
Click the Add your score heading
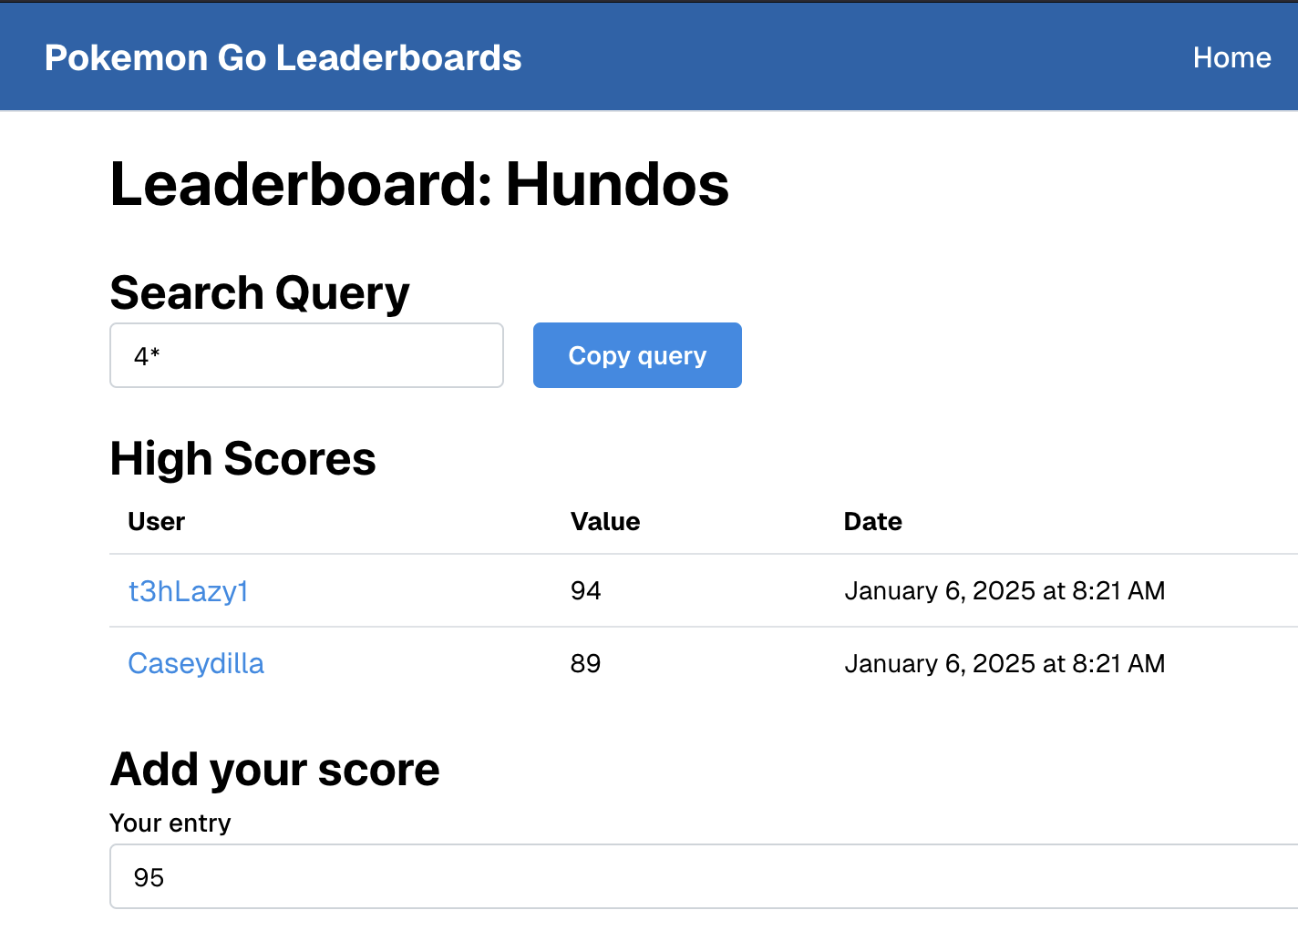tap(274, 770)
